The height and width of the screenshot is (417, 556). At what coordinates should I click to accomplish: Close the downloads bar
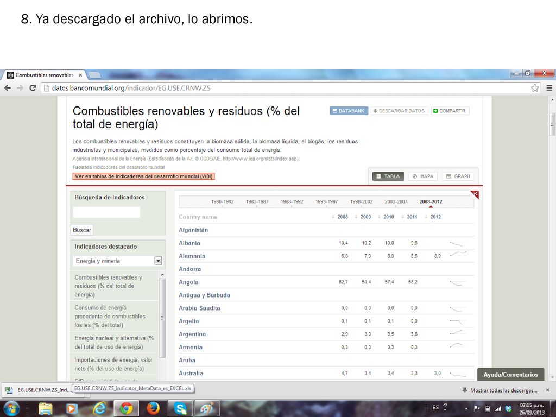[x=547, y=390]
